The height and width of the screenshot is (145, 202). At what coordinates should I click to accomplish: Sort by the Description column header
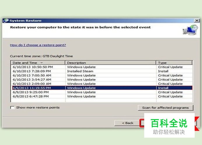coord(111,63)
